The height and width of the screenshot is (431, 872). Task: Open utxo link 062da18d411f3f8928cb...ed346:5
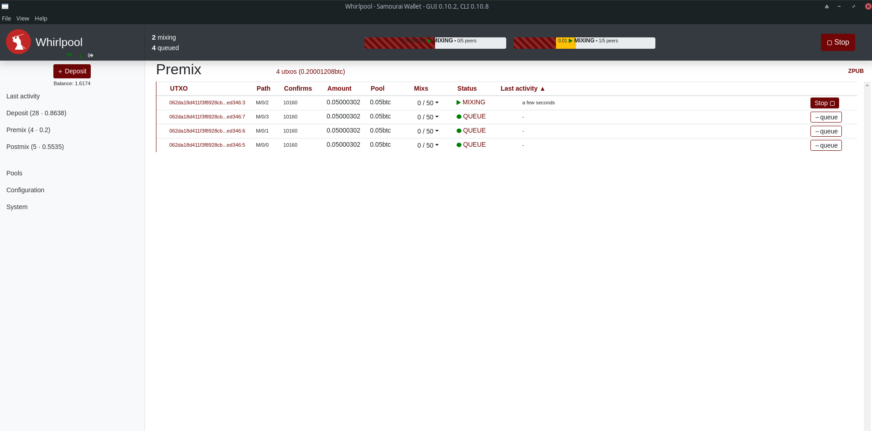pyautogui.click(x=207, y=145)
